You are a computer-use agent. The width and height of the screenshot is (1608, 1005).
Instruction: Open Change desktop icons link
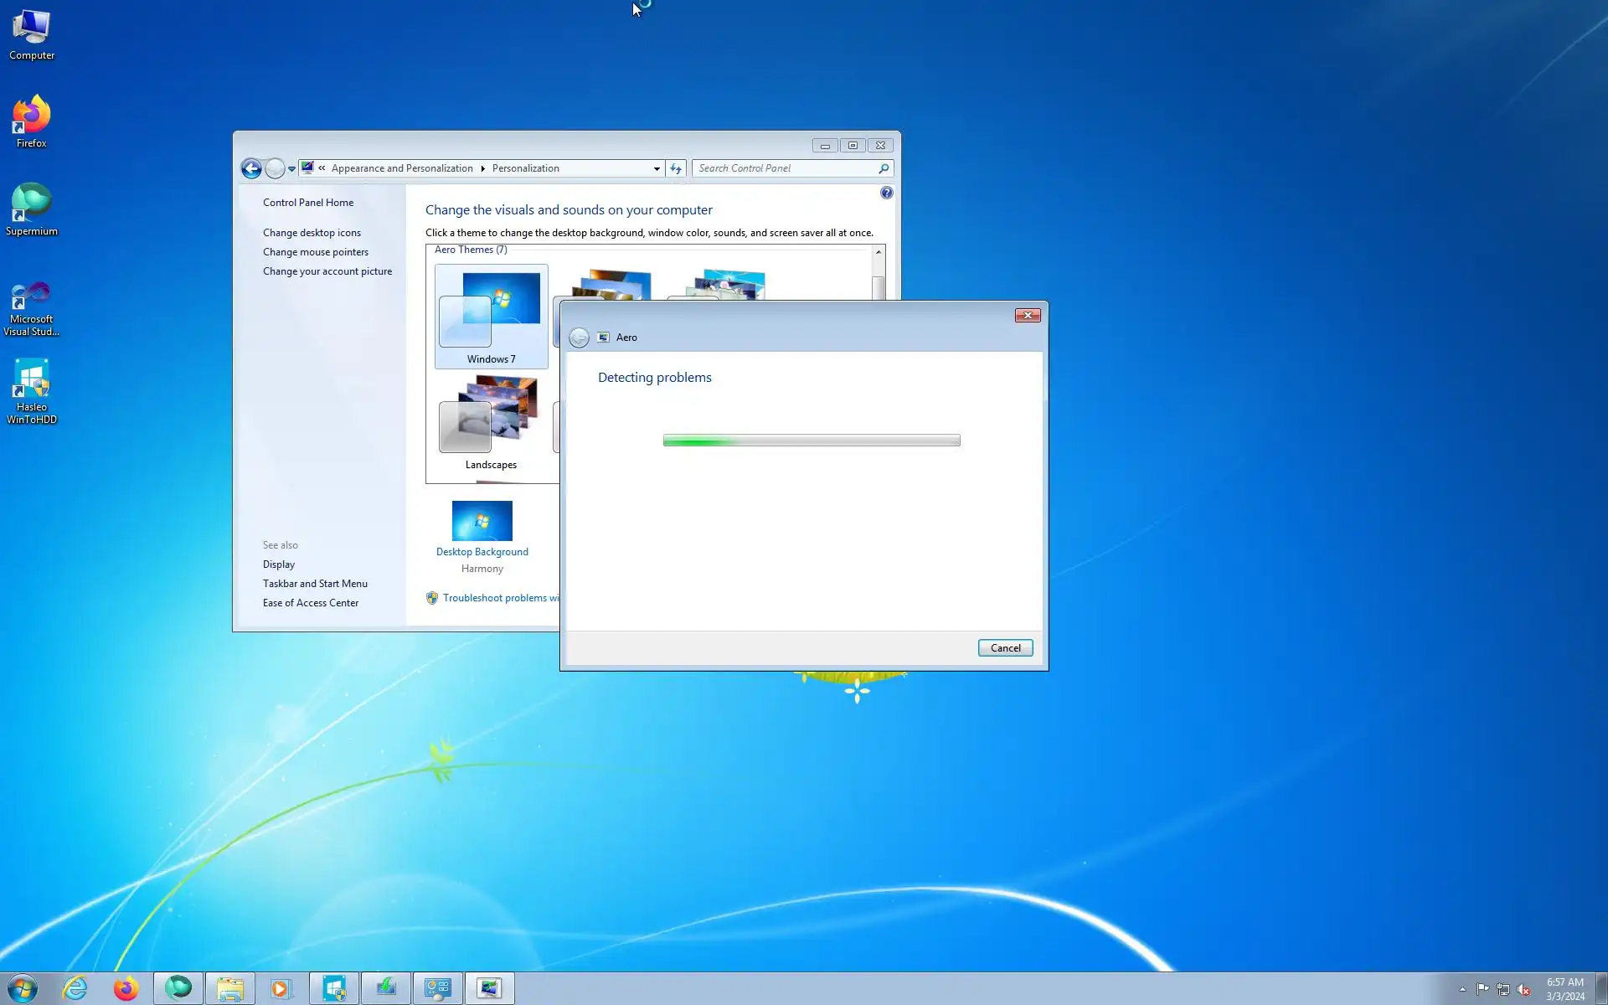click(x=312, y=233)
